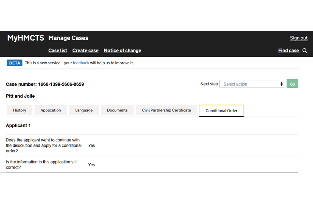Open Case list in navigation
This screenshot has width=313, height=209.
(x=58, y=51)
